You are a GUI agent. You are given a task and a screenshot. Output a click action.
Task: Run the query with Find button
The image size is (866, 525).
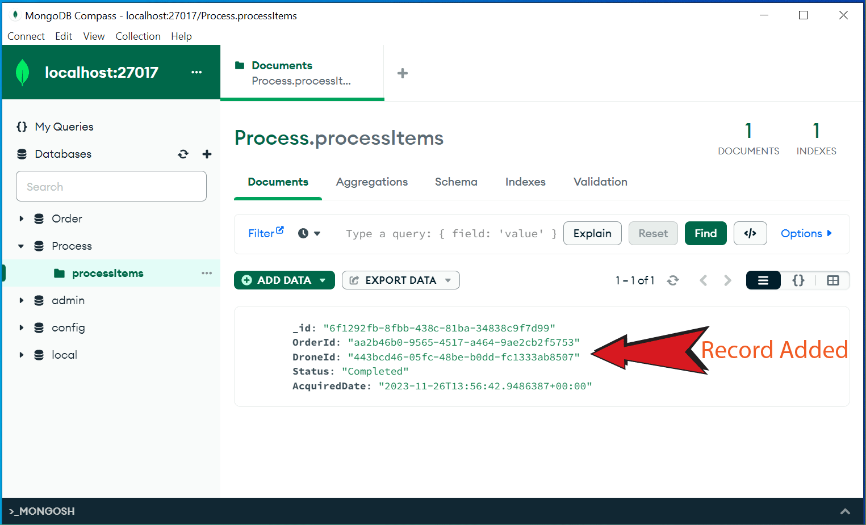tap(705, 233)
